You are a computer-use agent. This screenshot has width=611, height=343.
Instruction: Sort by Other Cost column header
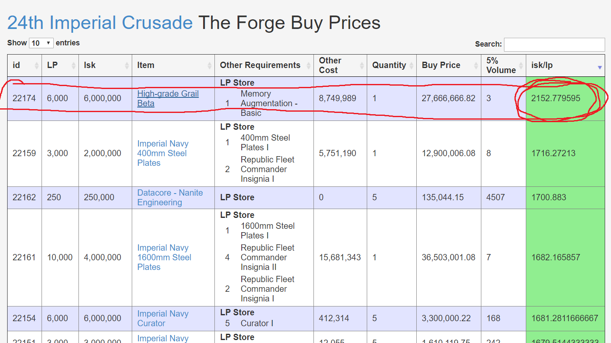click(340, 65)
